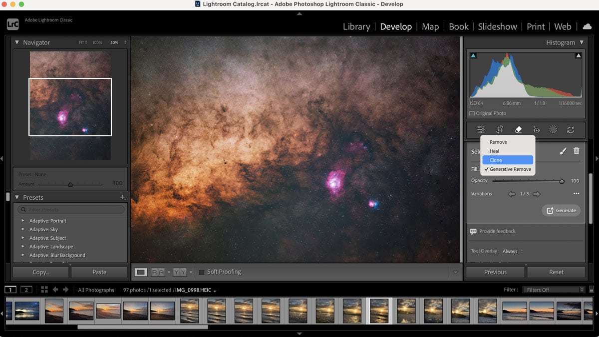Open the IMG_0998.HEIC filename dropdown
Viewport: 599px width, 337px height.
(x=195, y=290)
